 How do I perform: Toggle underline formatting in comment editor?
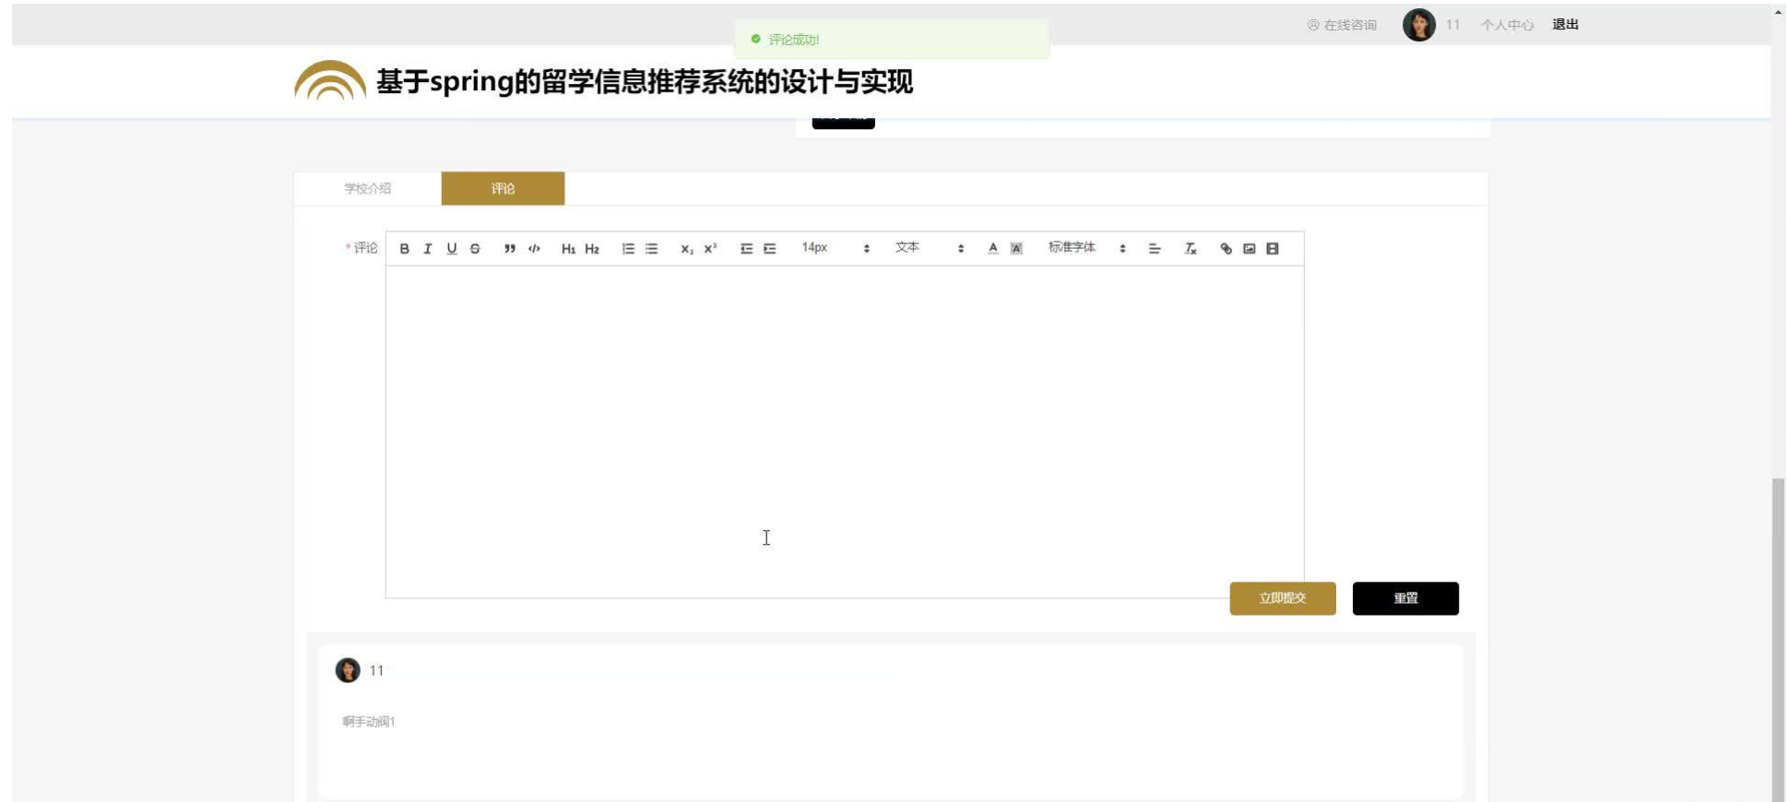click(x=452, y=249)
